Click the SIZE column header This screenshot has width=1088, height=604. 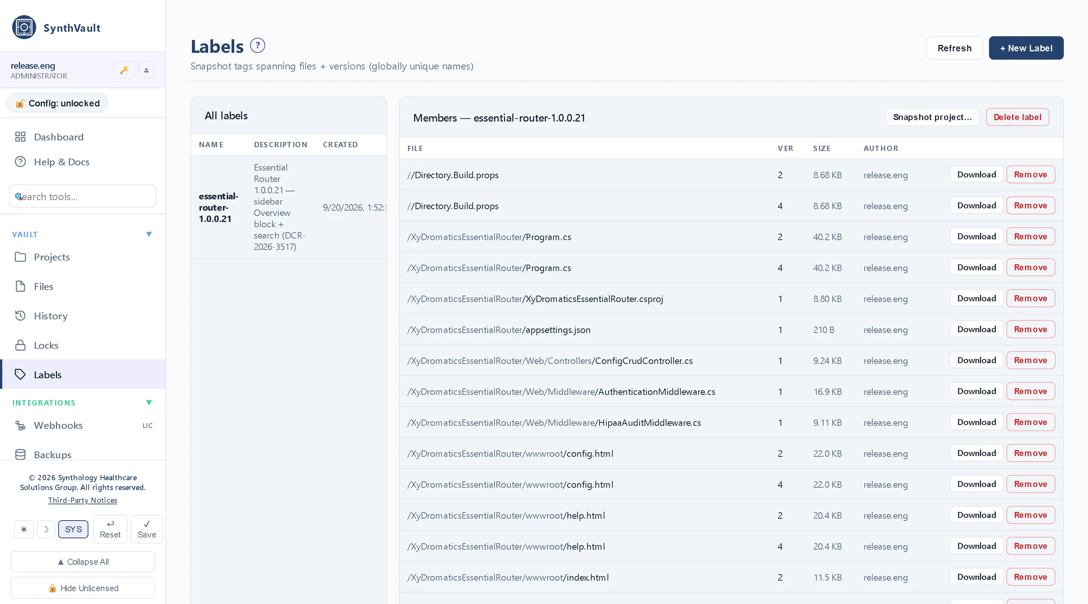click(x=822, y=149)
